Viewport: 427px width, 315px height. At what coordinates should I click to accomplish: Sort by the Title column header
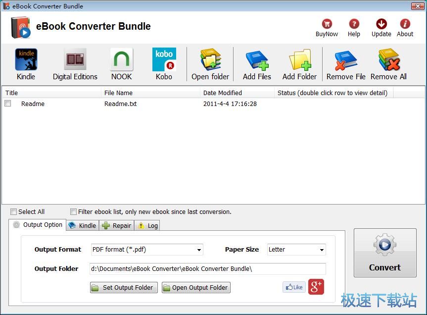point(52,93)
